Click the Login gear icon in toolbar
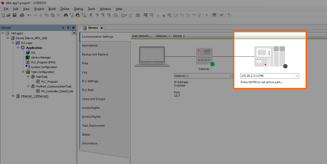Viewport: 327px width, 164px height. 145,15
